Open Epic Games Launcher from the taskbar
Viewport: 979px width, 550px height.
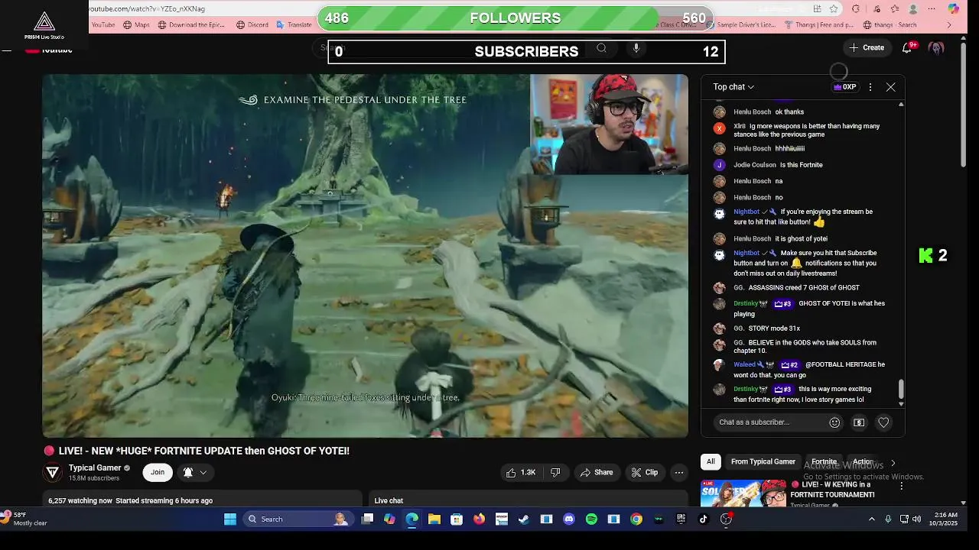(681, 519)
